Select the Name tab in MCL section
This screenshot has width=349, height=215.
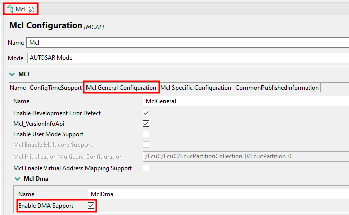click(x=18, y=88)
